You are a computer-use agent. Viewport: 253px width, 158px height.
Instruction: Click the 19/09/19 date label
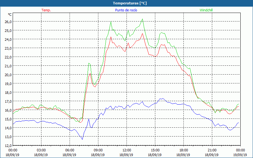point(240,155)
